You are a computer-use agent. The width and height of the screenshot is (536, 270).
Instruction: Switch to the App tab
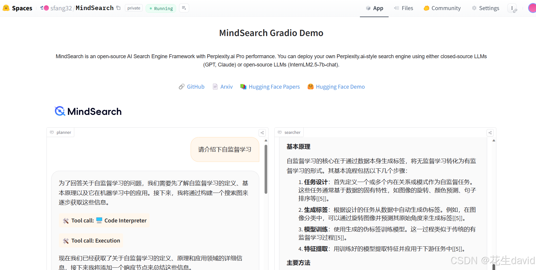coord(374,8)
